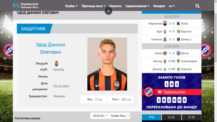Switch to the U-19 tab

pos(192,117)
